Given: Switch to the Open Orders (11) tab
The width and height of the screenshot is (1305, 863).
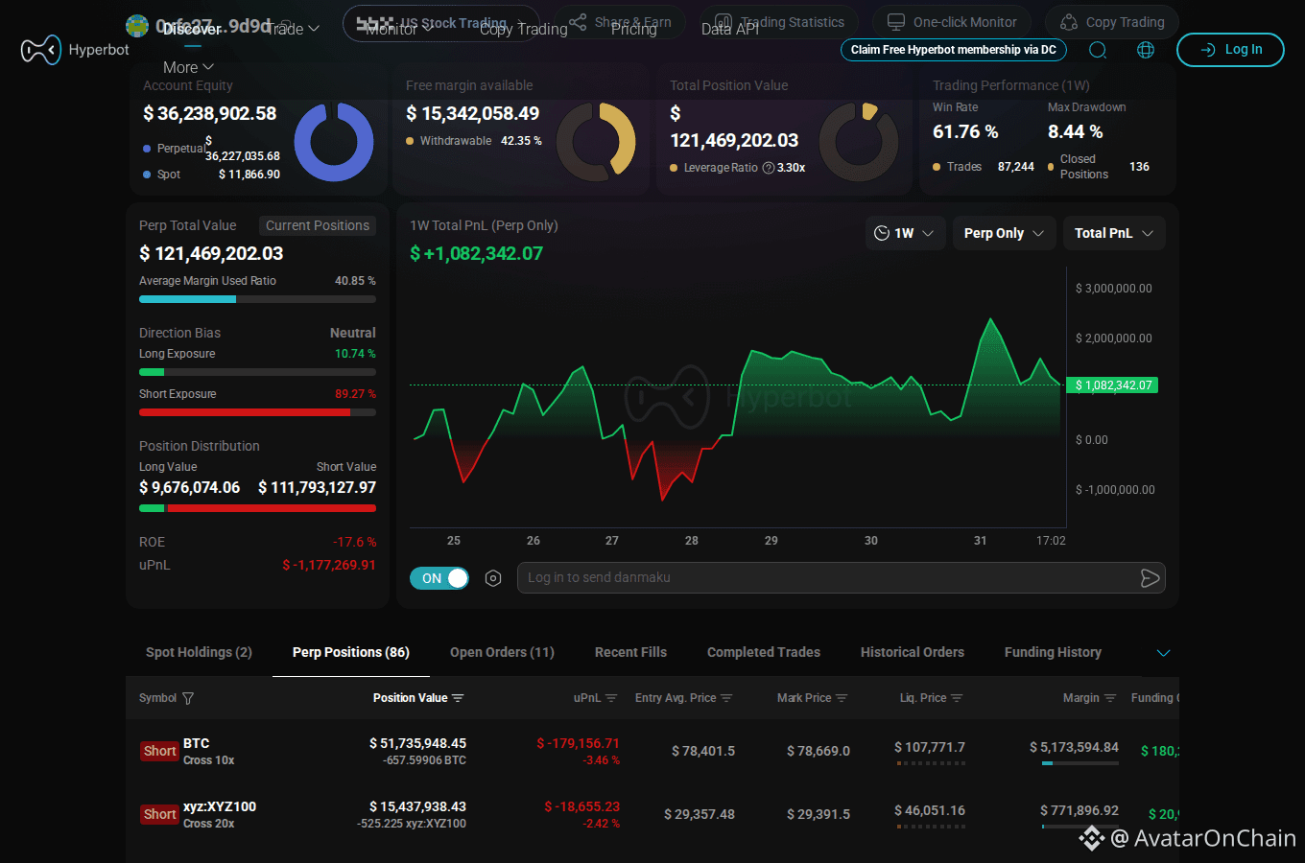Looking at the screenshot, I should 502,652.
